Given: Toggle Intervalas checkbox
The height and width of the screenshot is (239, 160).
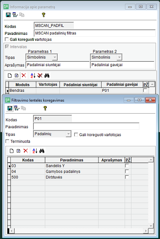Looking at the screenshot, I should click(x=7, y=46).
